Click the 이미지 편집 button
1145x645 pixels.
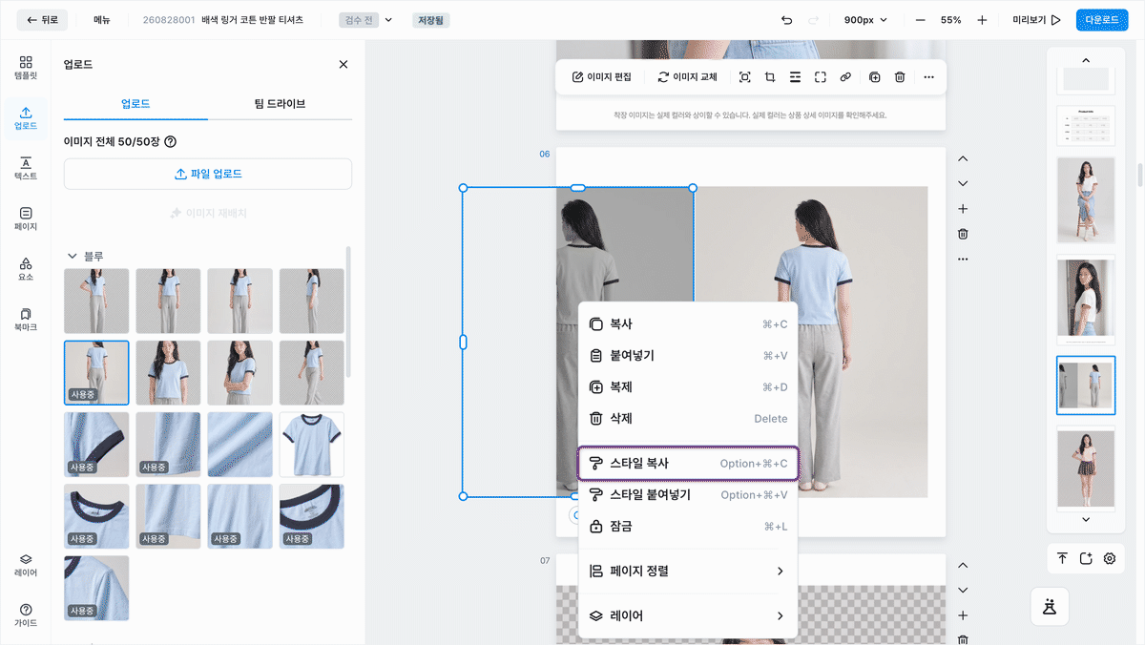pyautogui.click(x=602, y=77)
